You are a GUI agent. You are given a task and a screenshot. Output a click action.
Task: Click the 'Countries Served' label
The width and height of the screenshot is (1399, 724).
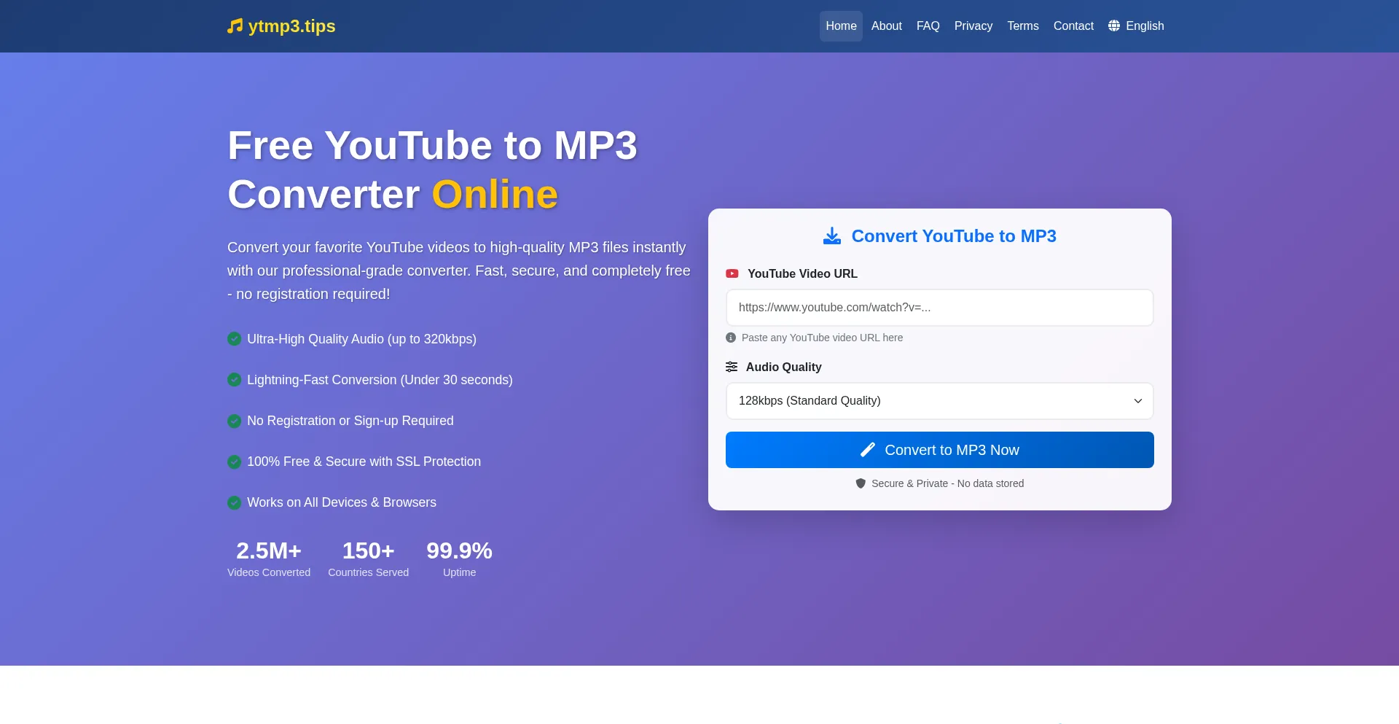368,572
